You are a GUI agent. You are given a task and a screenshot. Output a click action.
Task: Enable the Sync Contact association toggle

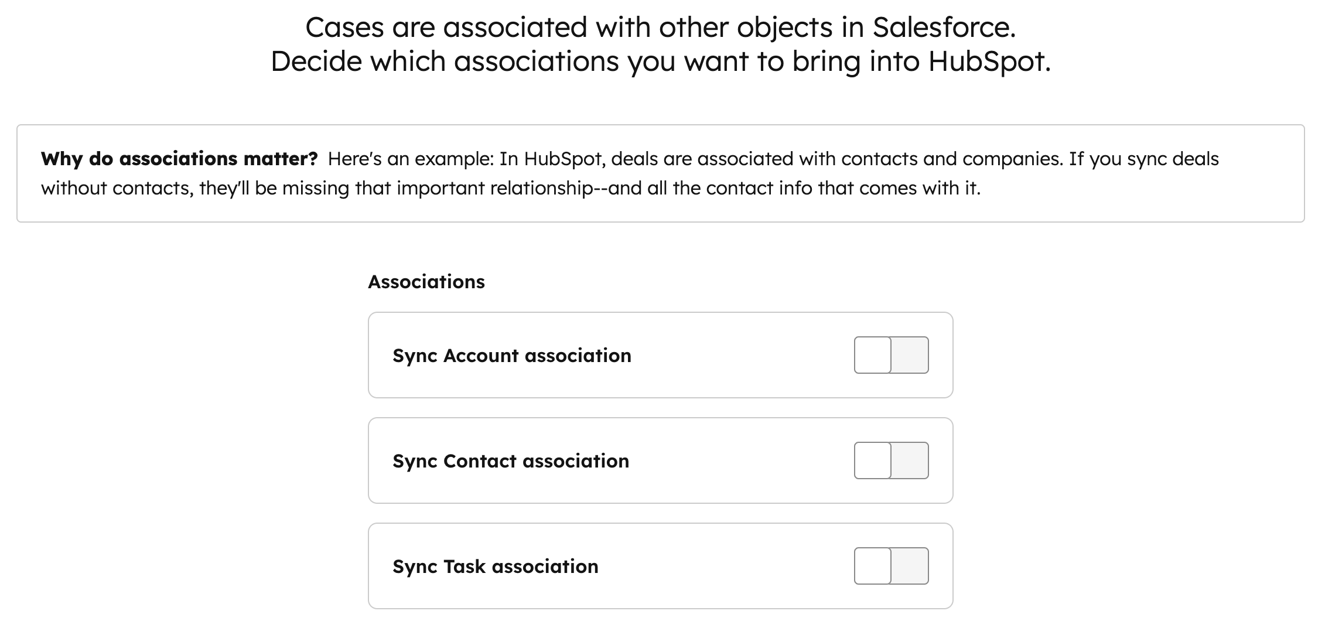click(891, 460)
